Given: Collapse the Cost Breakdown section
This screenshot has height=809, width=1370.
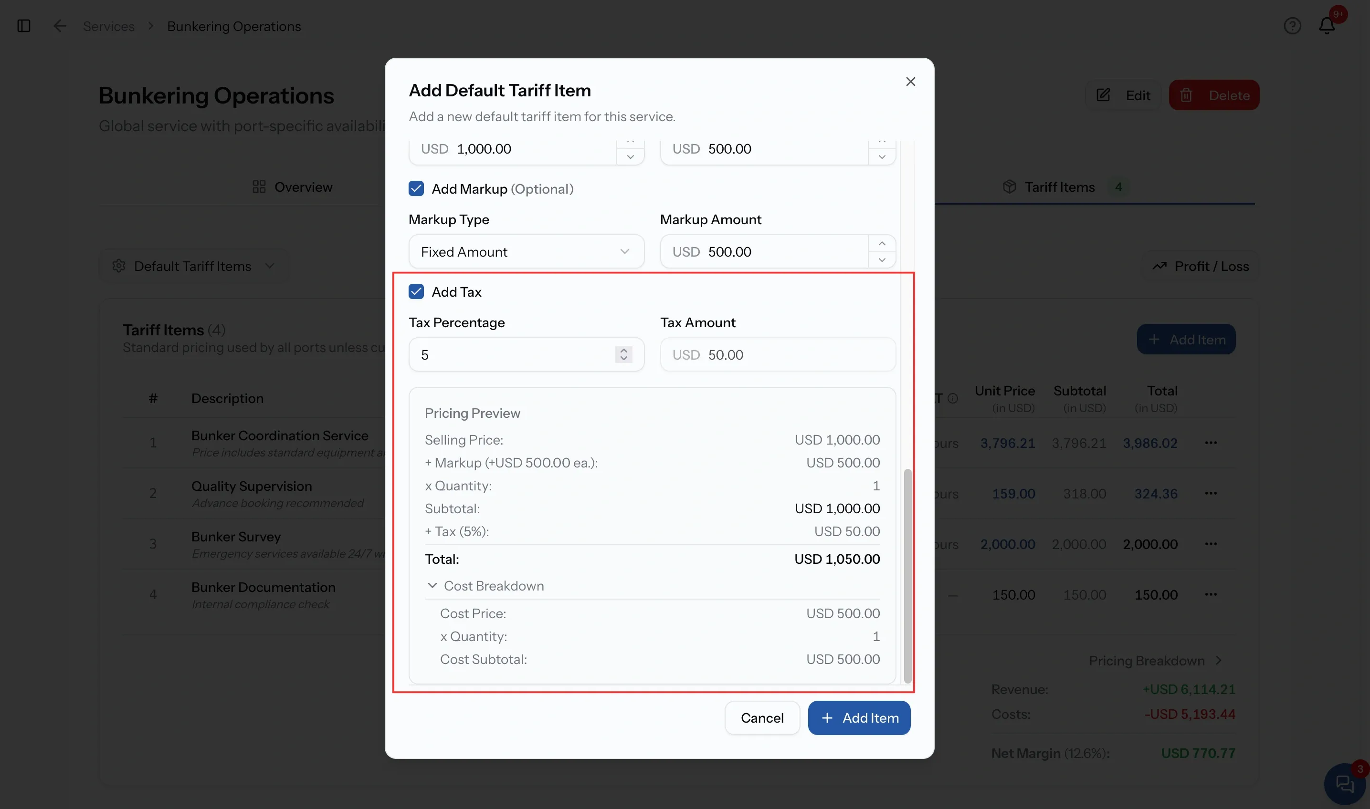Looking at the screenshot, I should coord(485,586).
